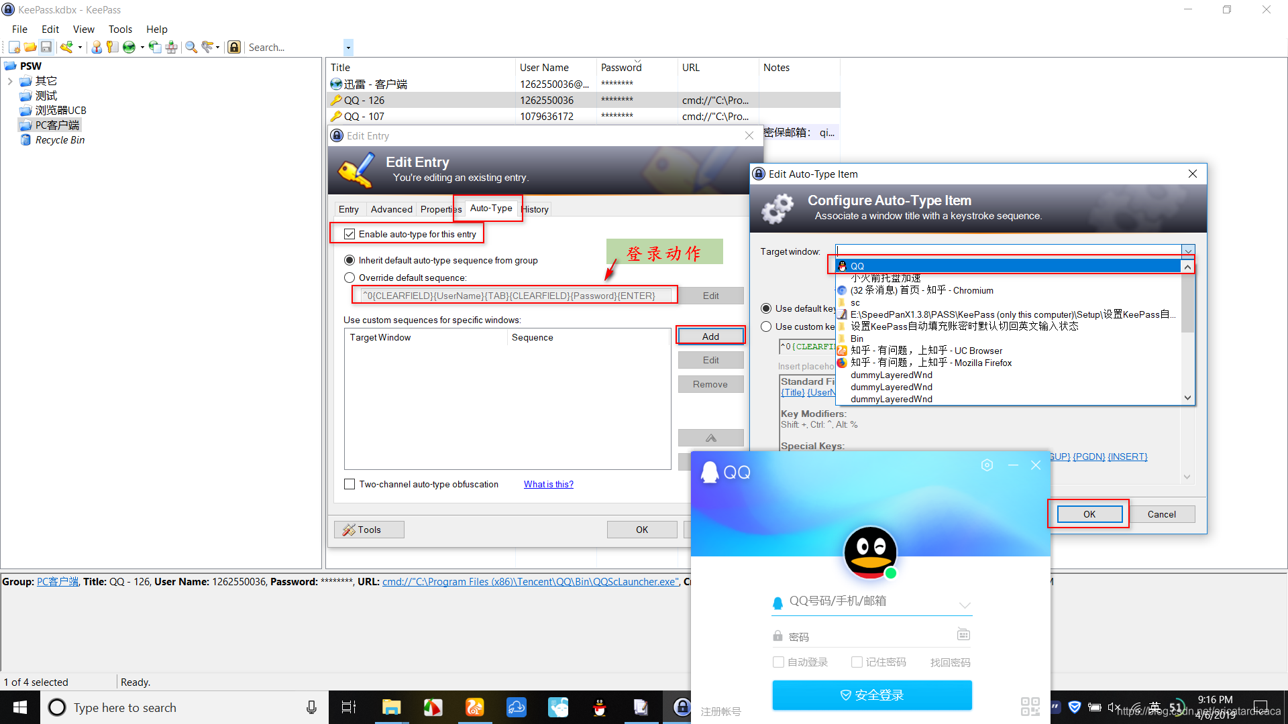Click the Copy user name toolbar icon

point(97,47)
